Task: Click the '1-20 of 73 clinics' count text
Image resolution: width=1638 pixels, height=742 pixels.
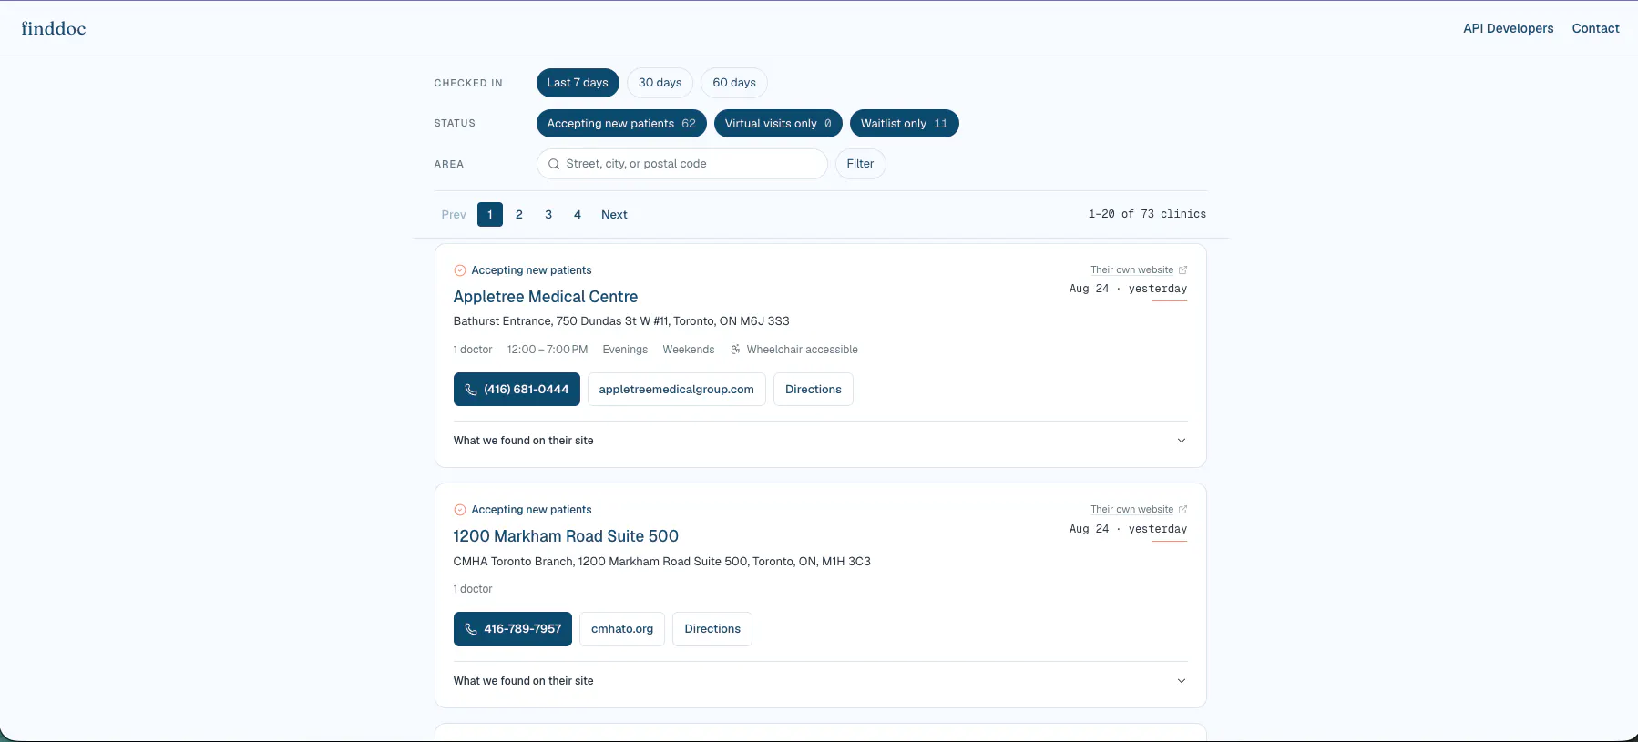Action: point(1147,214)
